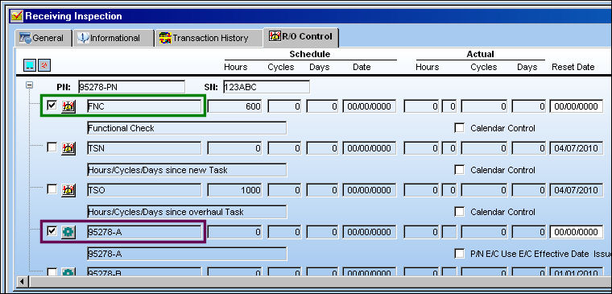This screenshot has width=612, height=294.
Task: Click the Reset Date column header
Action: pos(573,67)
